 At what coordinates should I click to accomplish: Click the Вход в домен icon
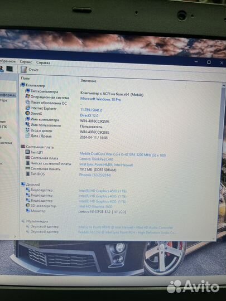click(x=27, y=130)
